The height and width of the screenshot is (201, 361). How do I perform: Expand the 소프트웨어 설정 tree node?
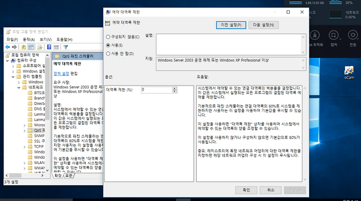coord(13,66)
